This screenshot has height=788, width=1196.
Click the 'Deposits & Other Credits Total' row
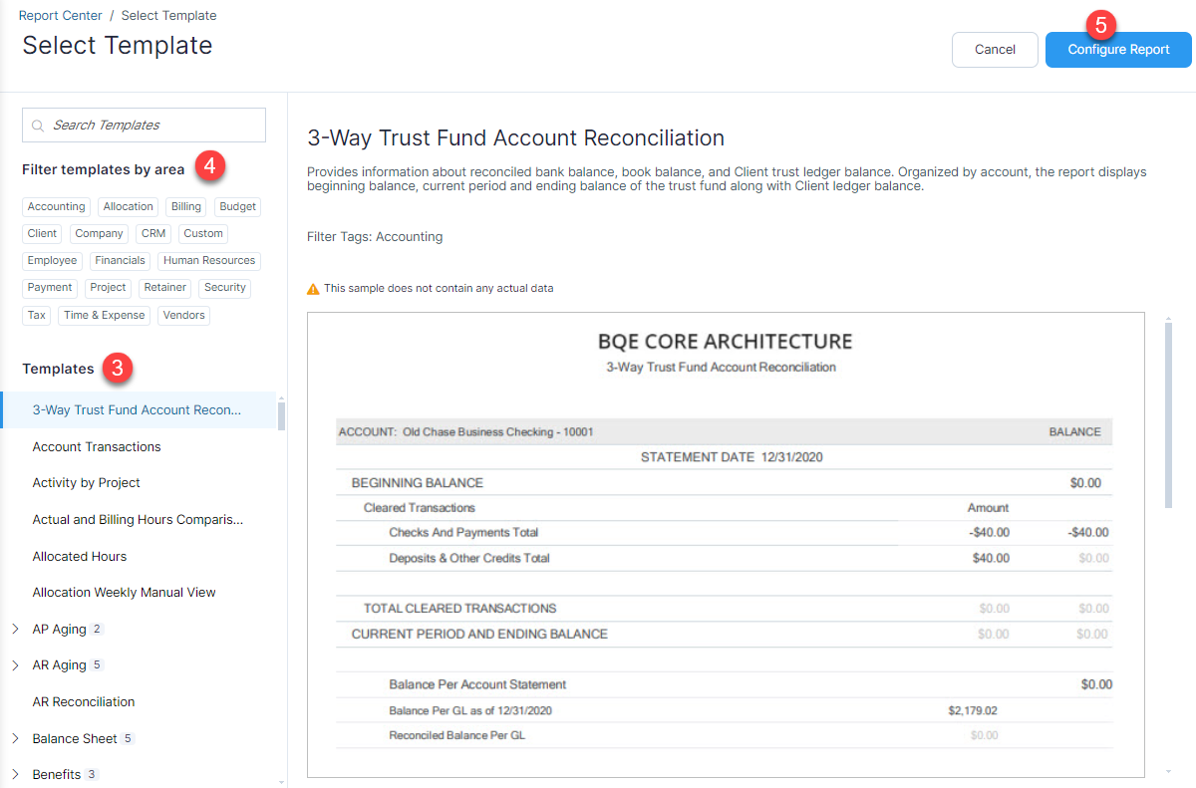(x=724, y=558)
